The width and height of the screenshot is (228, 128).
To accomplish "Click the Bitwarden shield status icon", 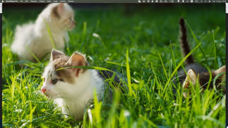I will coord(148,1).
